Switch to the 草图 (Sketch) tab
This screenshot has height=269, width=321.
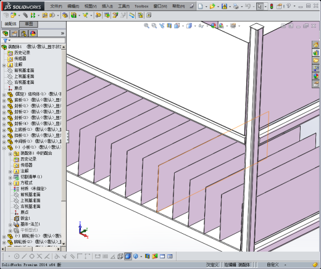coord(29,24)
